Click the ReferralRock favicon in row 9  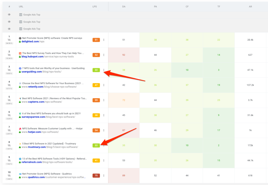pos(20,159)
